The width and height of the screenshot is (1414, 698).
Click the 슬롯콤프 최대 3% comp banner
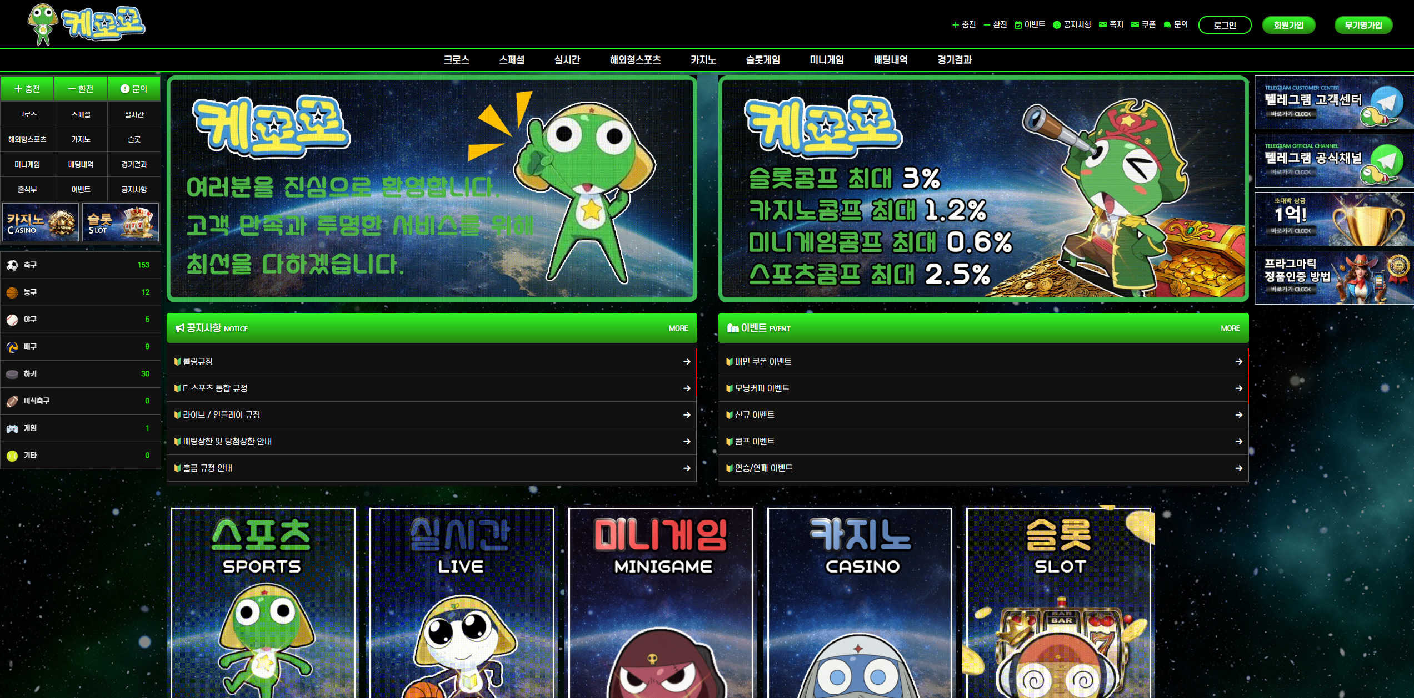[x=983, y=189]
